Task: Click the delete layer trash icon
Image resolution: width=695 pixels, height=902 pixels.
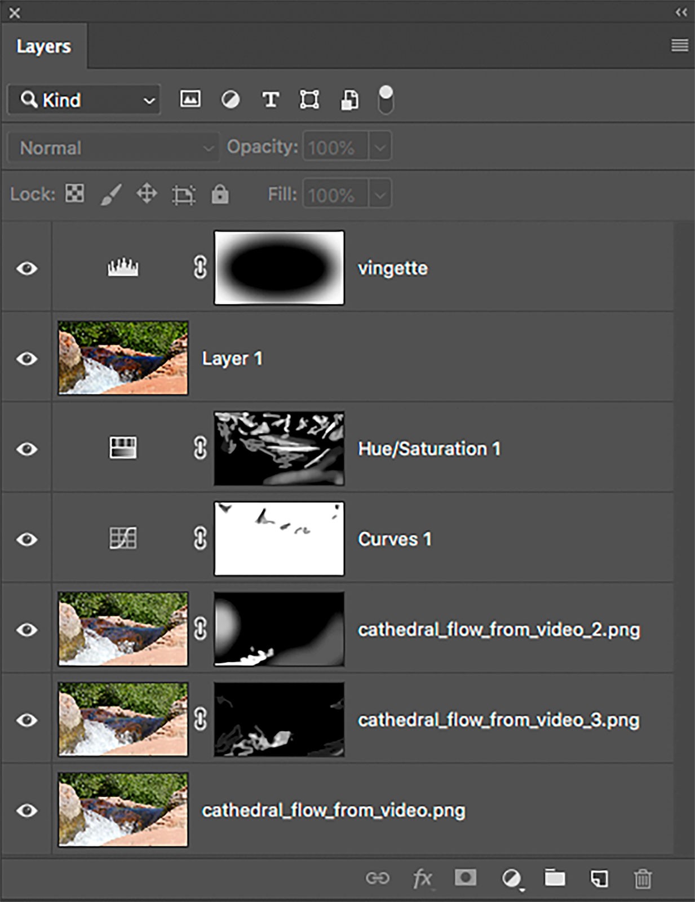Action: pyautogui.click(x=643, y=878)
